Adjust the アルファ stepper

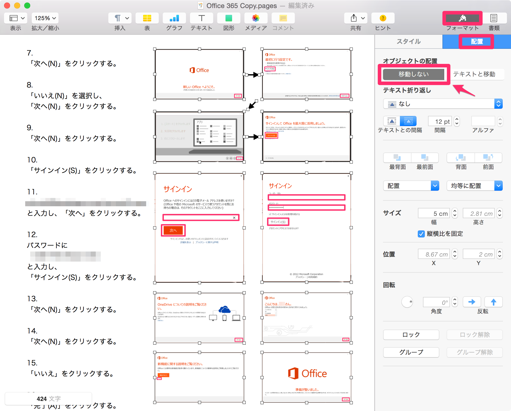[x=500, y=121]
